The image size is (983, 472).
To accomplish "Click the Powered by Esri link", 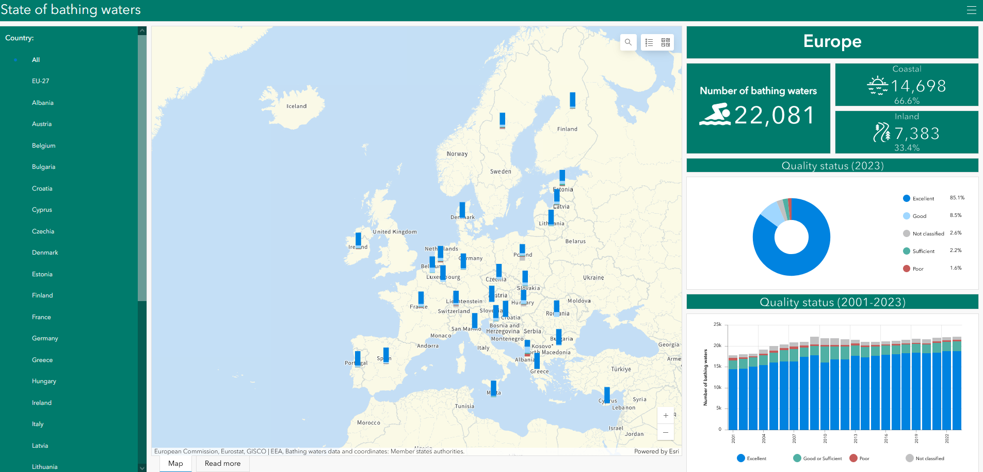I will point(656,451).
